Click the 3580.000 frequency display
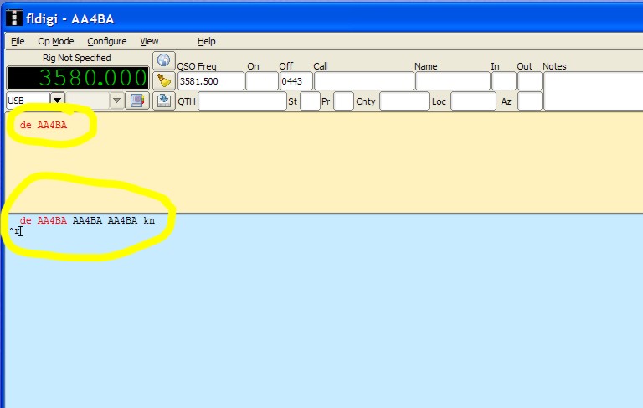Screen dimensions: 643x408 pyautogui.click(x=78, y=78)
